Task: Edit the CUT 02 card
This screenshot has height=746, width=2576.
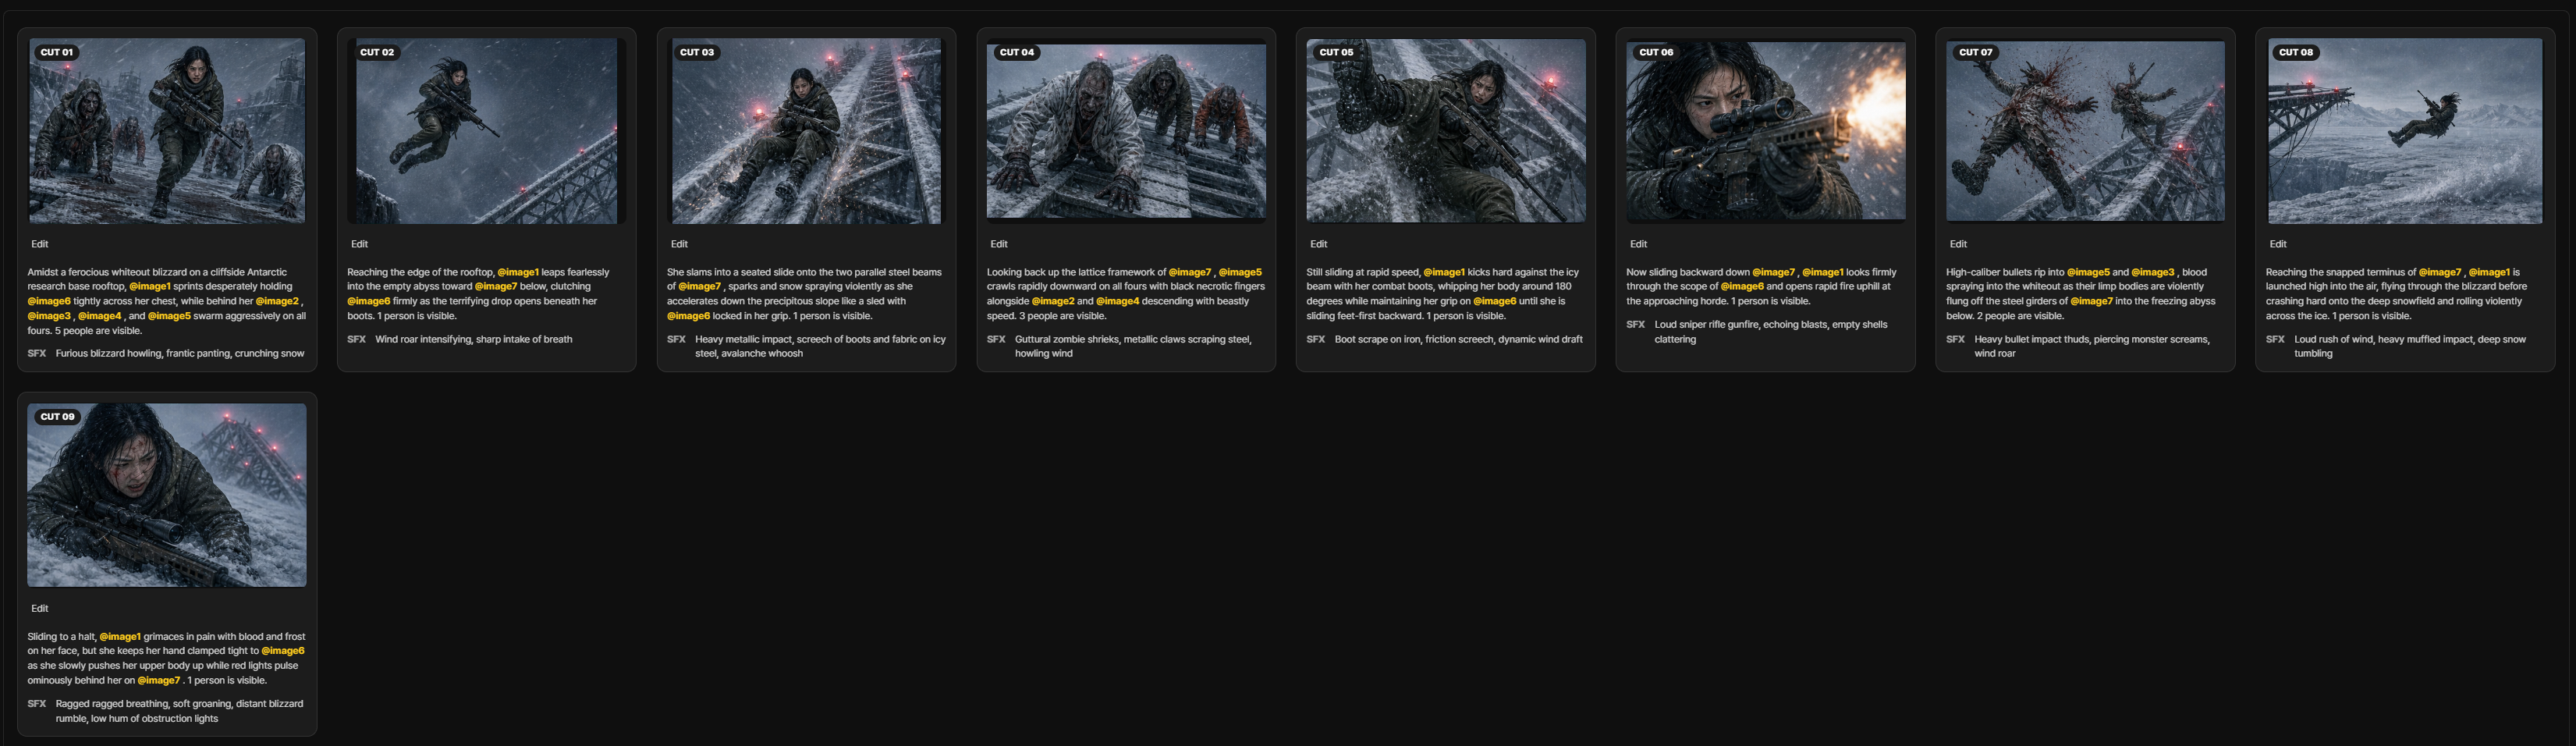Action: 360,244
